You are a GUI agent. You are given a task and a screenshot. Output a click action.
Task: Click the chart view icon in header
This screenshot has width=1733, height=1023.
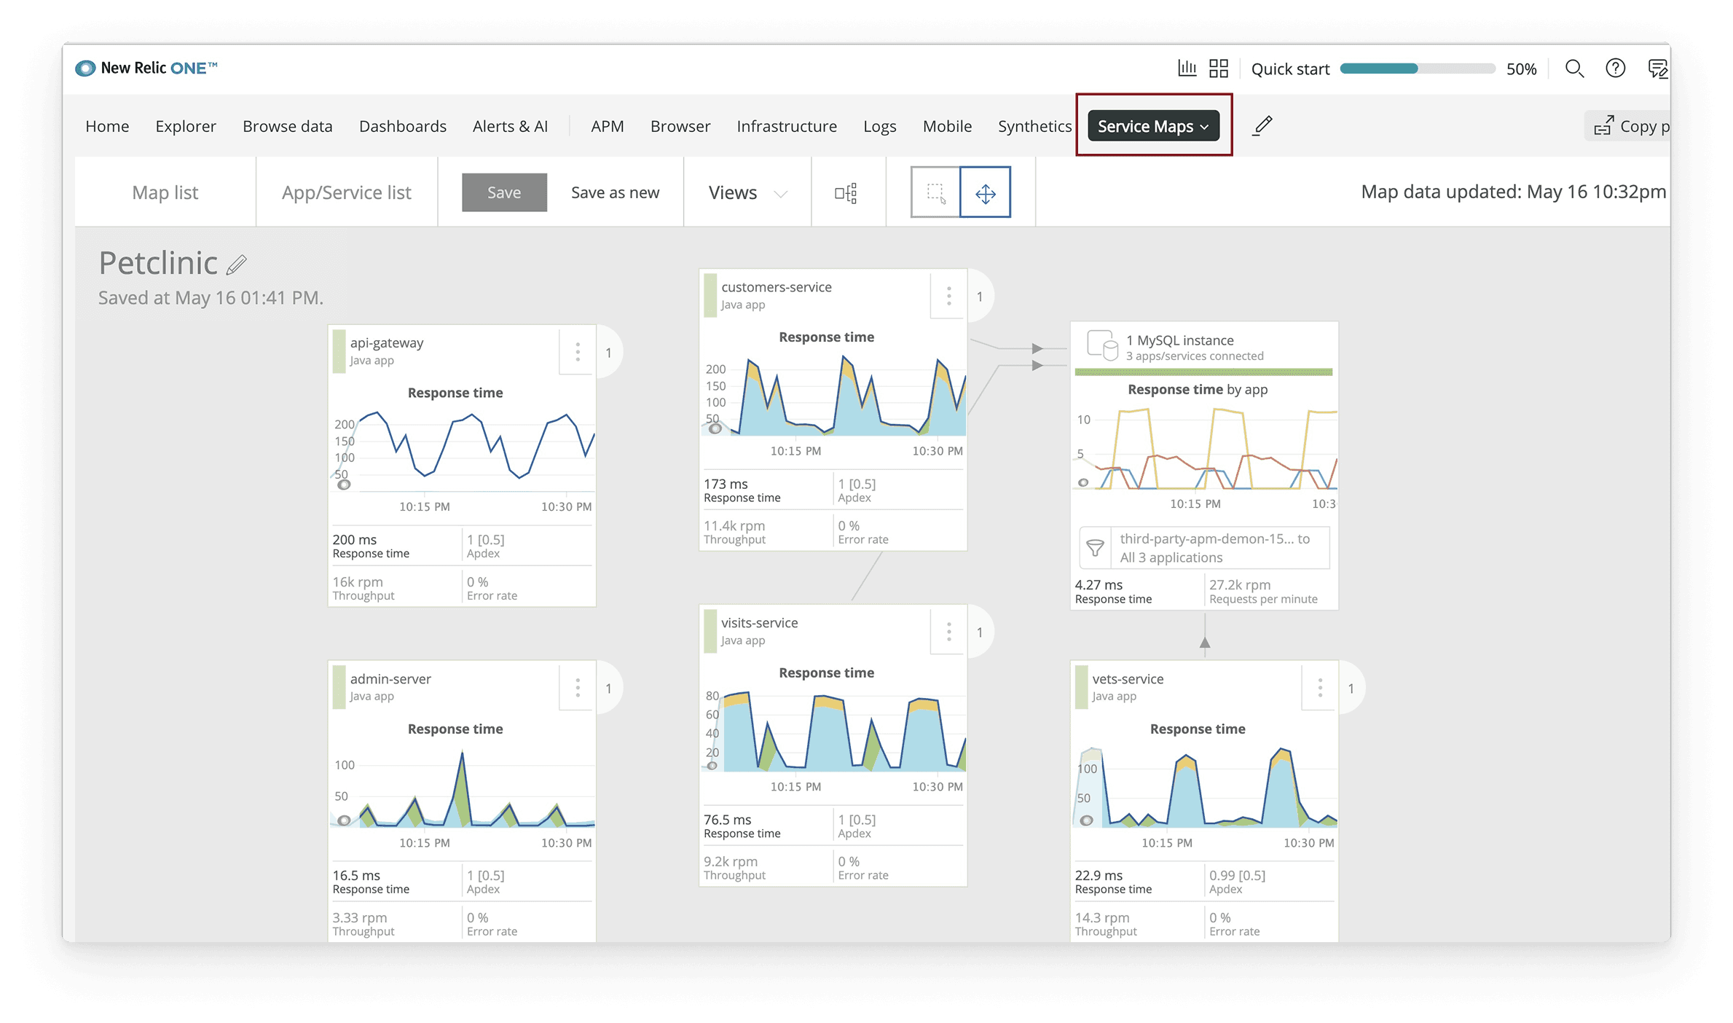[x=1187, y=68]
